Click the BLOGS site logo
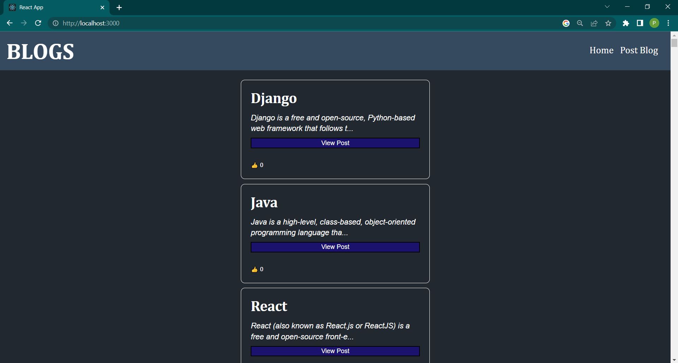 (x=40, y=51)
